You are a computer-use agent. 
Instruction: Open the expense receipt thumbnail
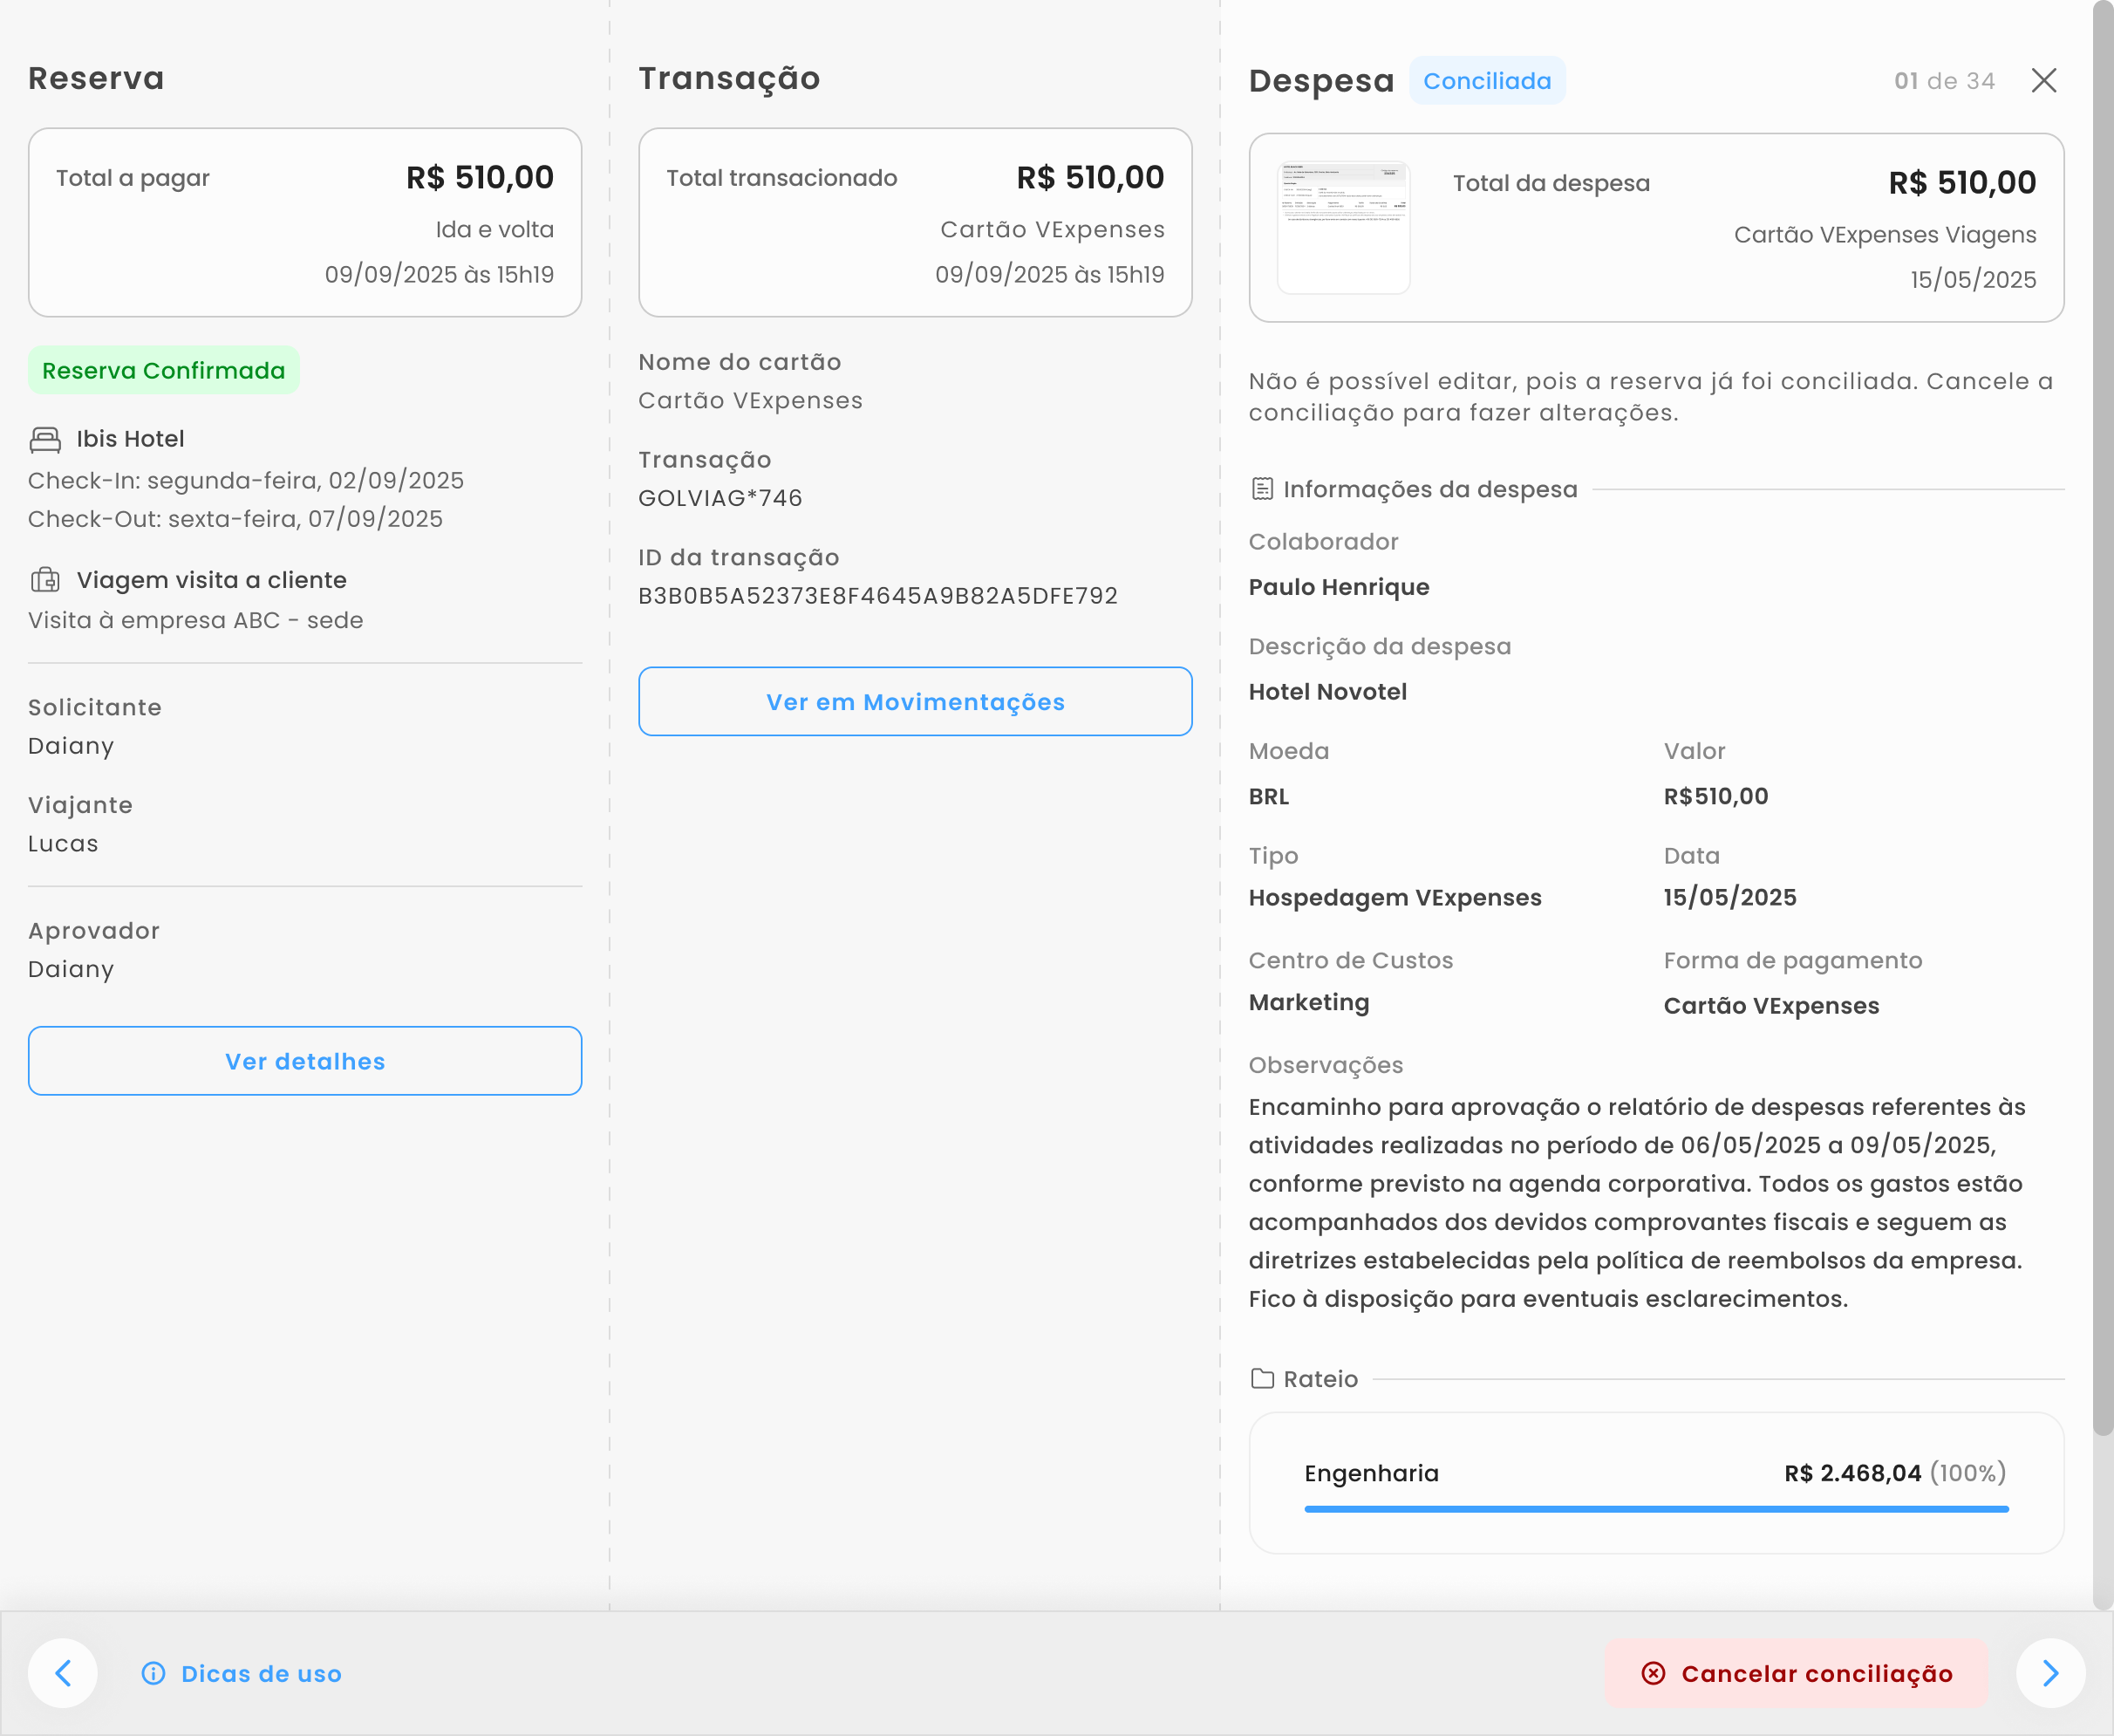point(1343,227)
